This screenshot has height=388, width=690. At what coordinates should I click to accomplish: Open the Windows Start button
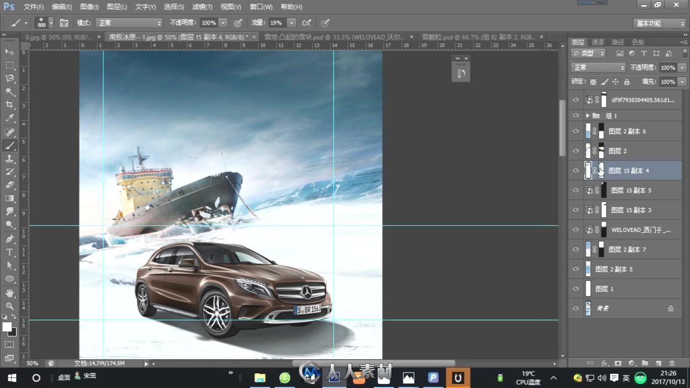[x=12, y=378]
